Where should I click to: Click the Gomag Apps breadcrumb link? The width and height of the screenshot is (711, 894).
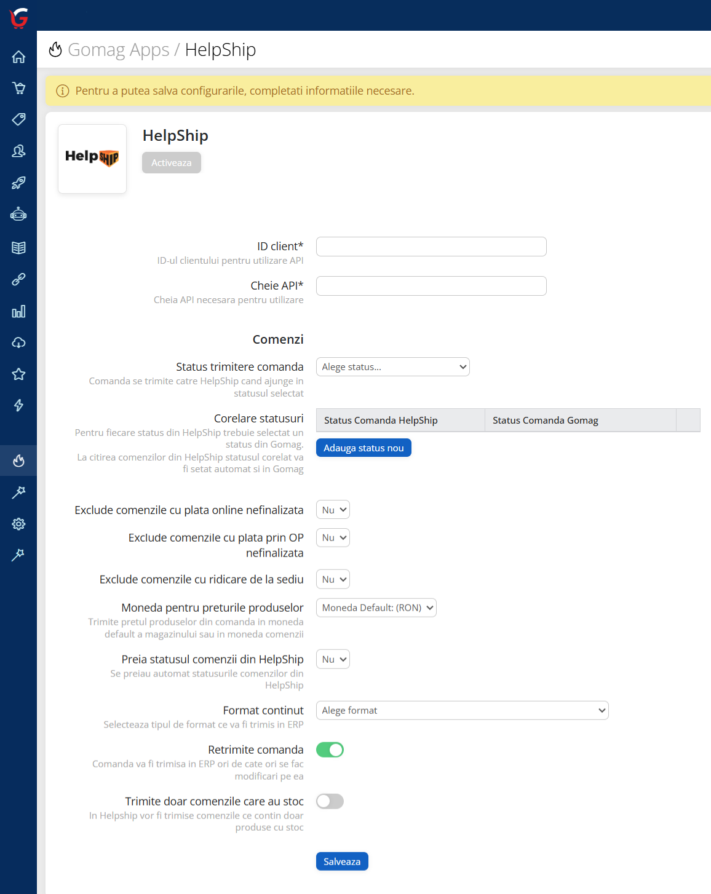[x=119, y=50]
